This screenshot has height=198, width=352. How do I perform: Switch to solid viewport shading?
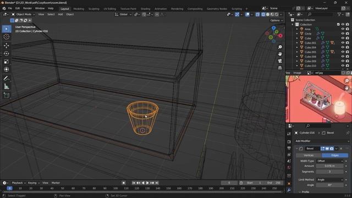pos(268,14)
